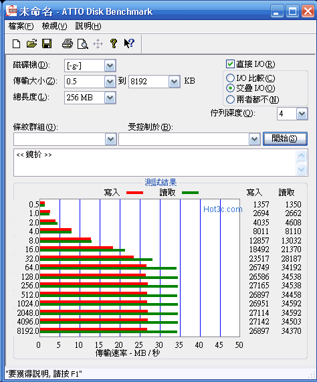The height and width of the screenshot is (382, 317).
Task: Click the yellow question mark About icon
Action: (x=114, y=43)
